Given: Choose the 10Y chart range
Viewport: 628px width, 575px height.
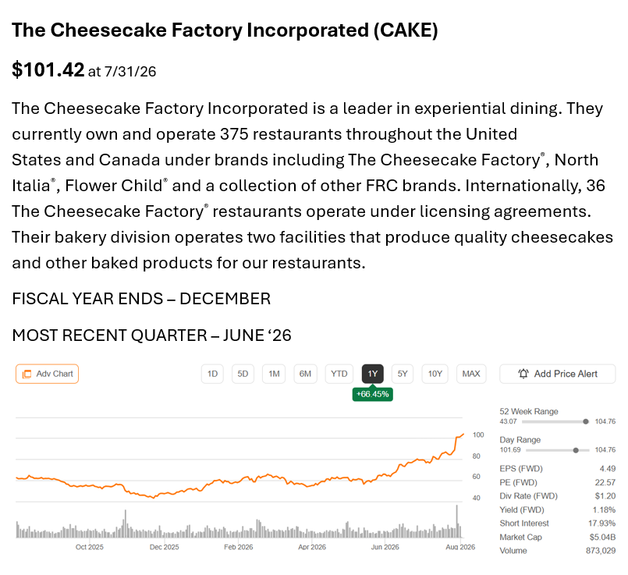Looking at the screenshot, I should pyautogui.click(x=435, y=374).
